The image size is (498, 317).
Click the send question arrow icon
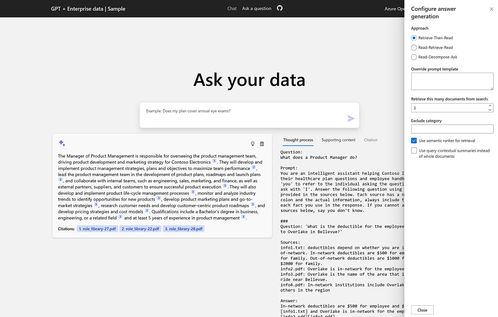pos(351,119)
